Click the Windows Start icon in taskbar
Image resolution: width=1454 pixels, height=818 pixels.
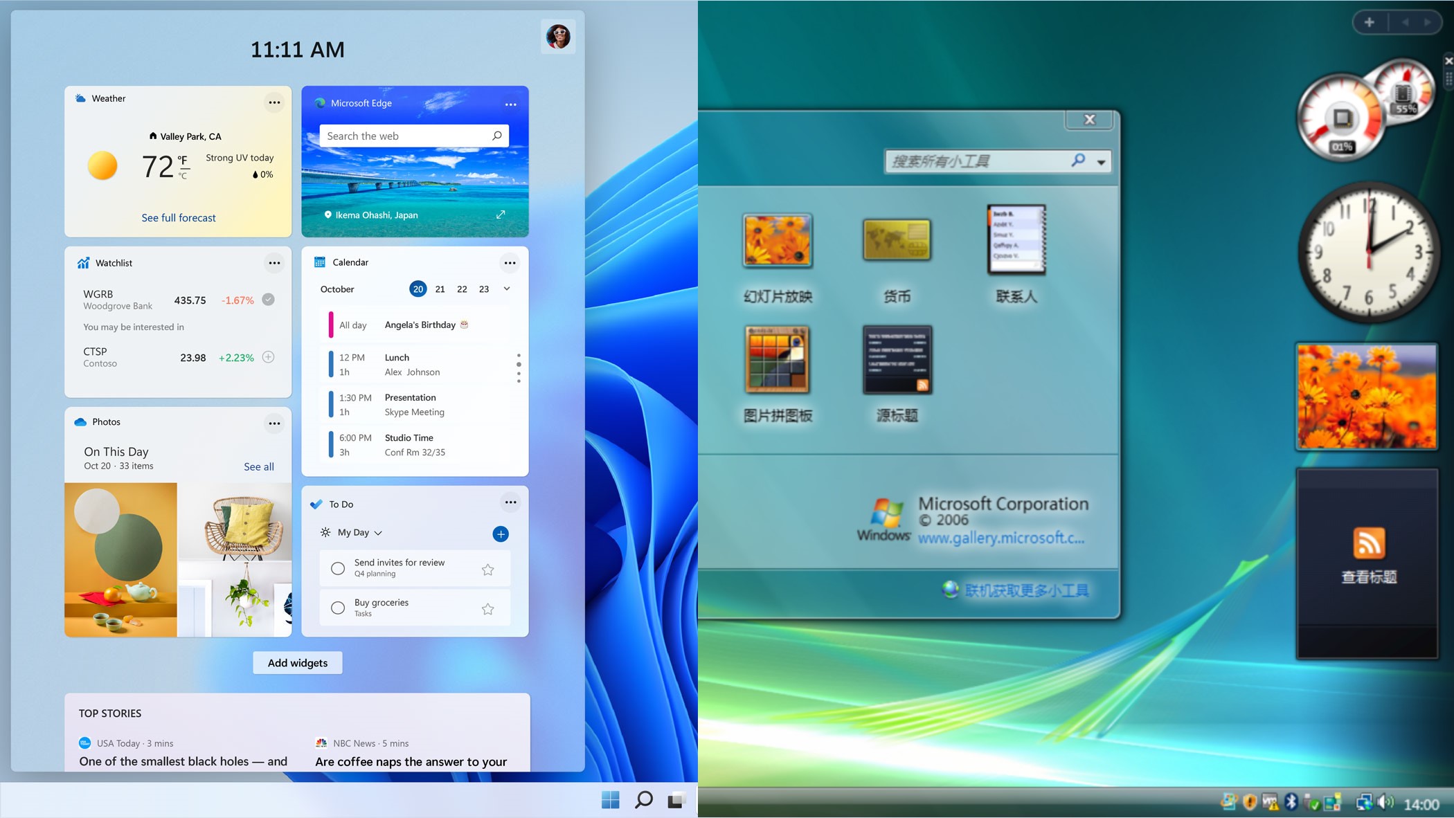[x=610, y=800]
